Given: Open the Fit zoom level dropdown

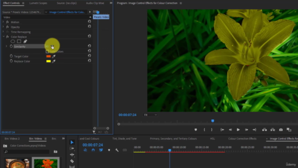Looking at the screenshot, I should pos(150,115).
